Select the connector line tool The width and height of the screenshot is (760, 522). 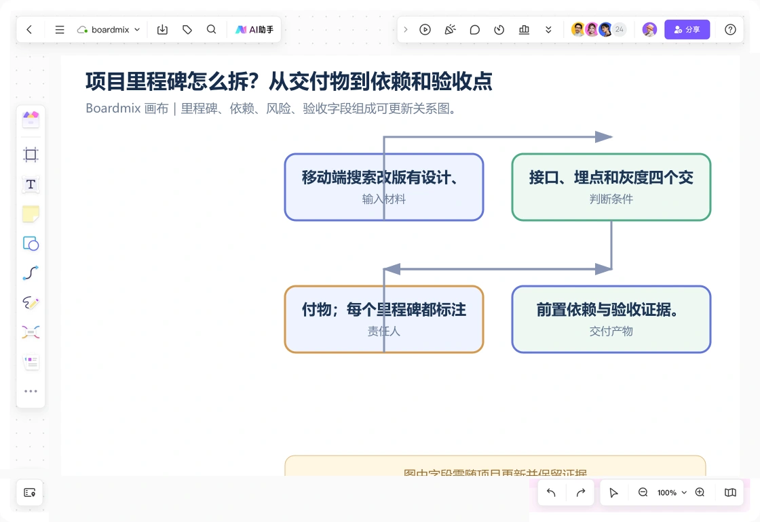pyautogui.click(x=31, y=273)
